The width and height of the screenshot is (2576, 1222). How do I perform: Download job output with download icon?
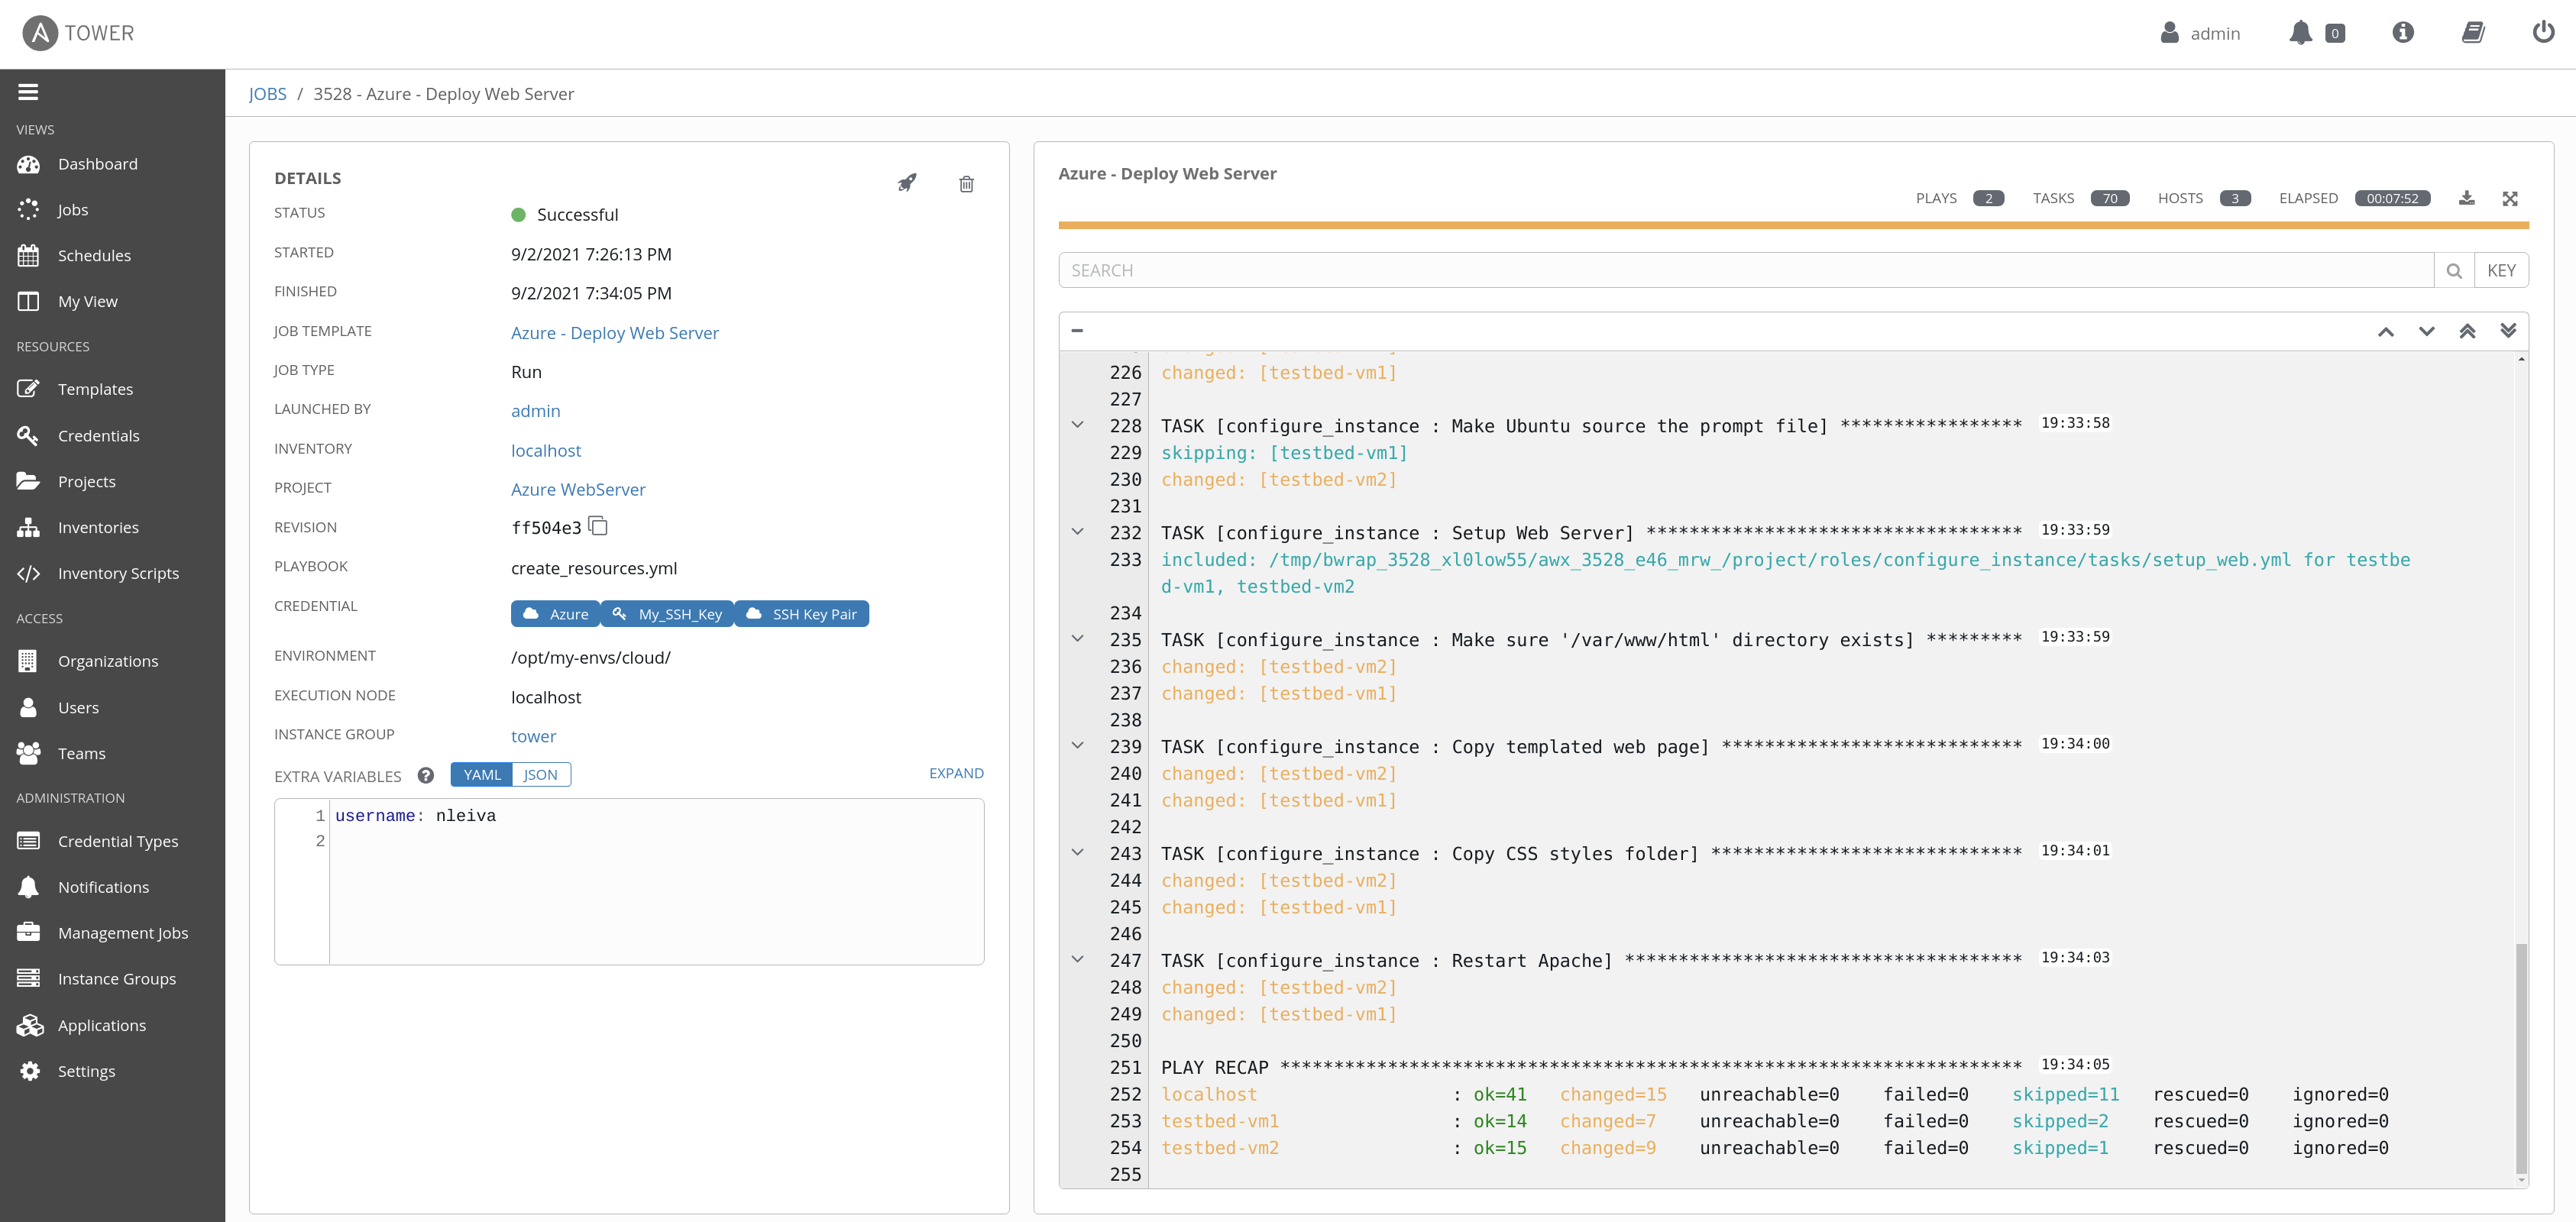pos(2466,198)
